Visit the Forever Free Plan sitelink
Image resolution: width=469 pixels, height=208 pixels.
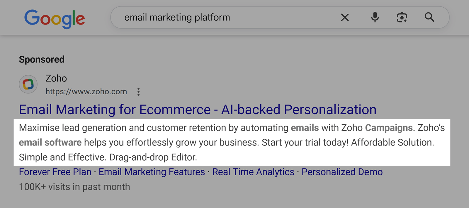click(55, 172)
